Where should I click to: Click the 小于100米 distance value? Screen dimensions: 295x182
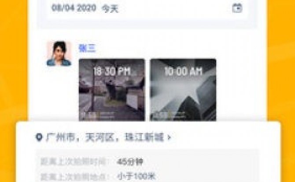click(136, 176)
